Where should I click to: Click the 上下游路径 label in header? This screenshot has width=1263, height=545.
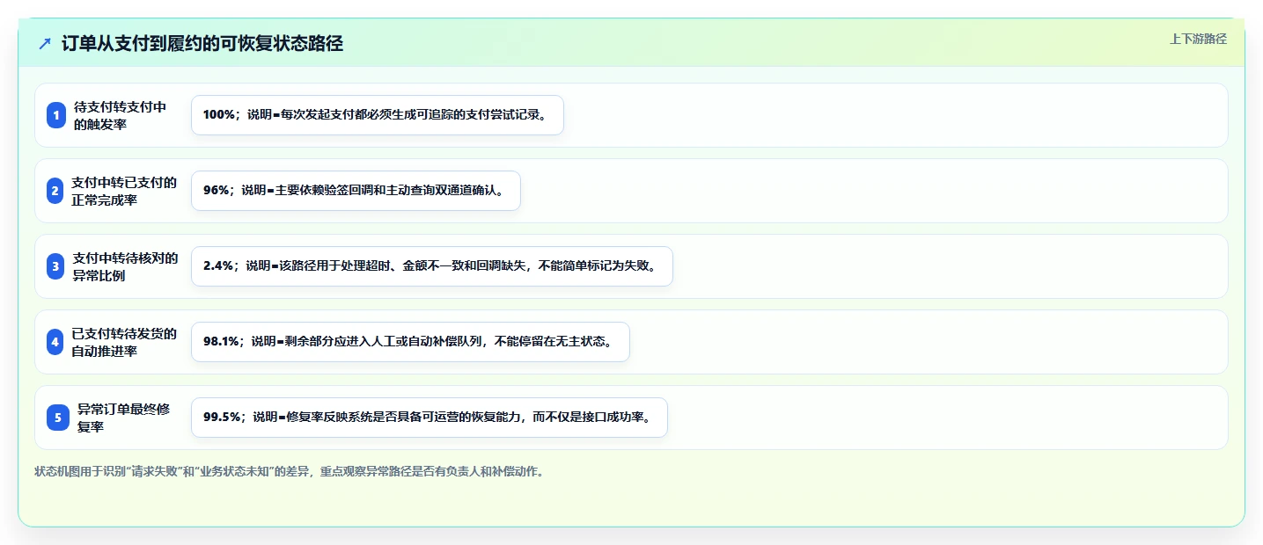1198,39
